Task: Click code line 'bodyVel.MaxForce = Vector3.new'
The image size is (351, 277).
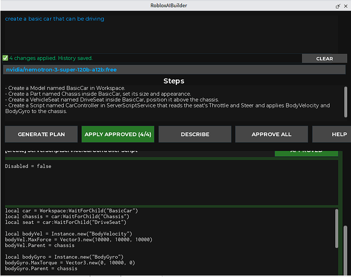Action: pos(79,240)
